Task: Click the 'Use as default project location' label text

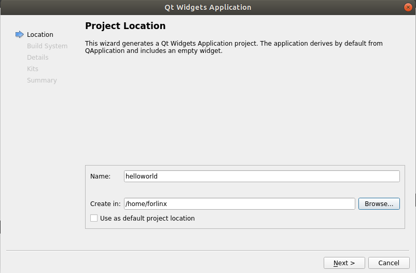Action: point(147,219)
